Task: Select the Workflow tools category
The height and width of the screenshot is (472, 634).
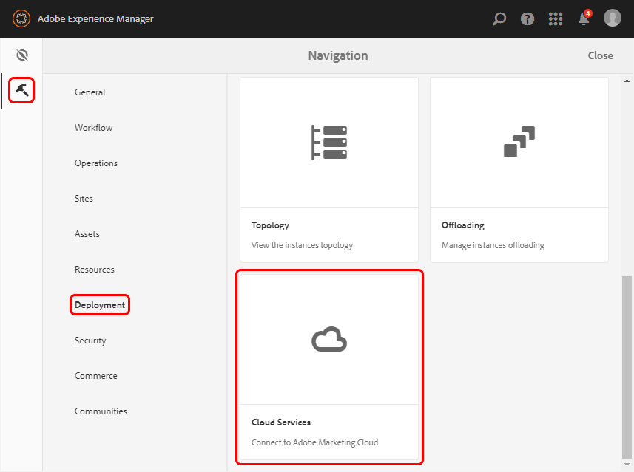Action: pos(93,128)
